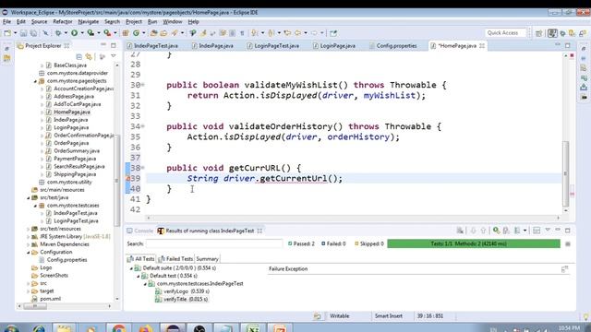
Task: Click the green Run button in toolbar
Action: point(74,33)
